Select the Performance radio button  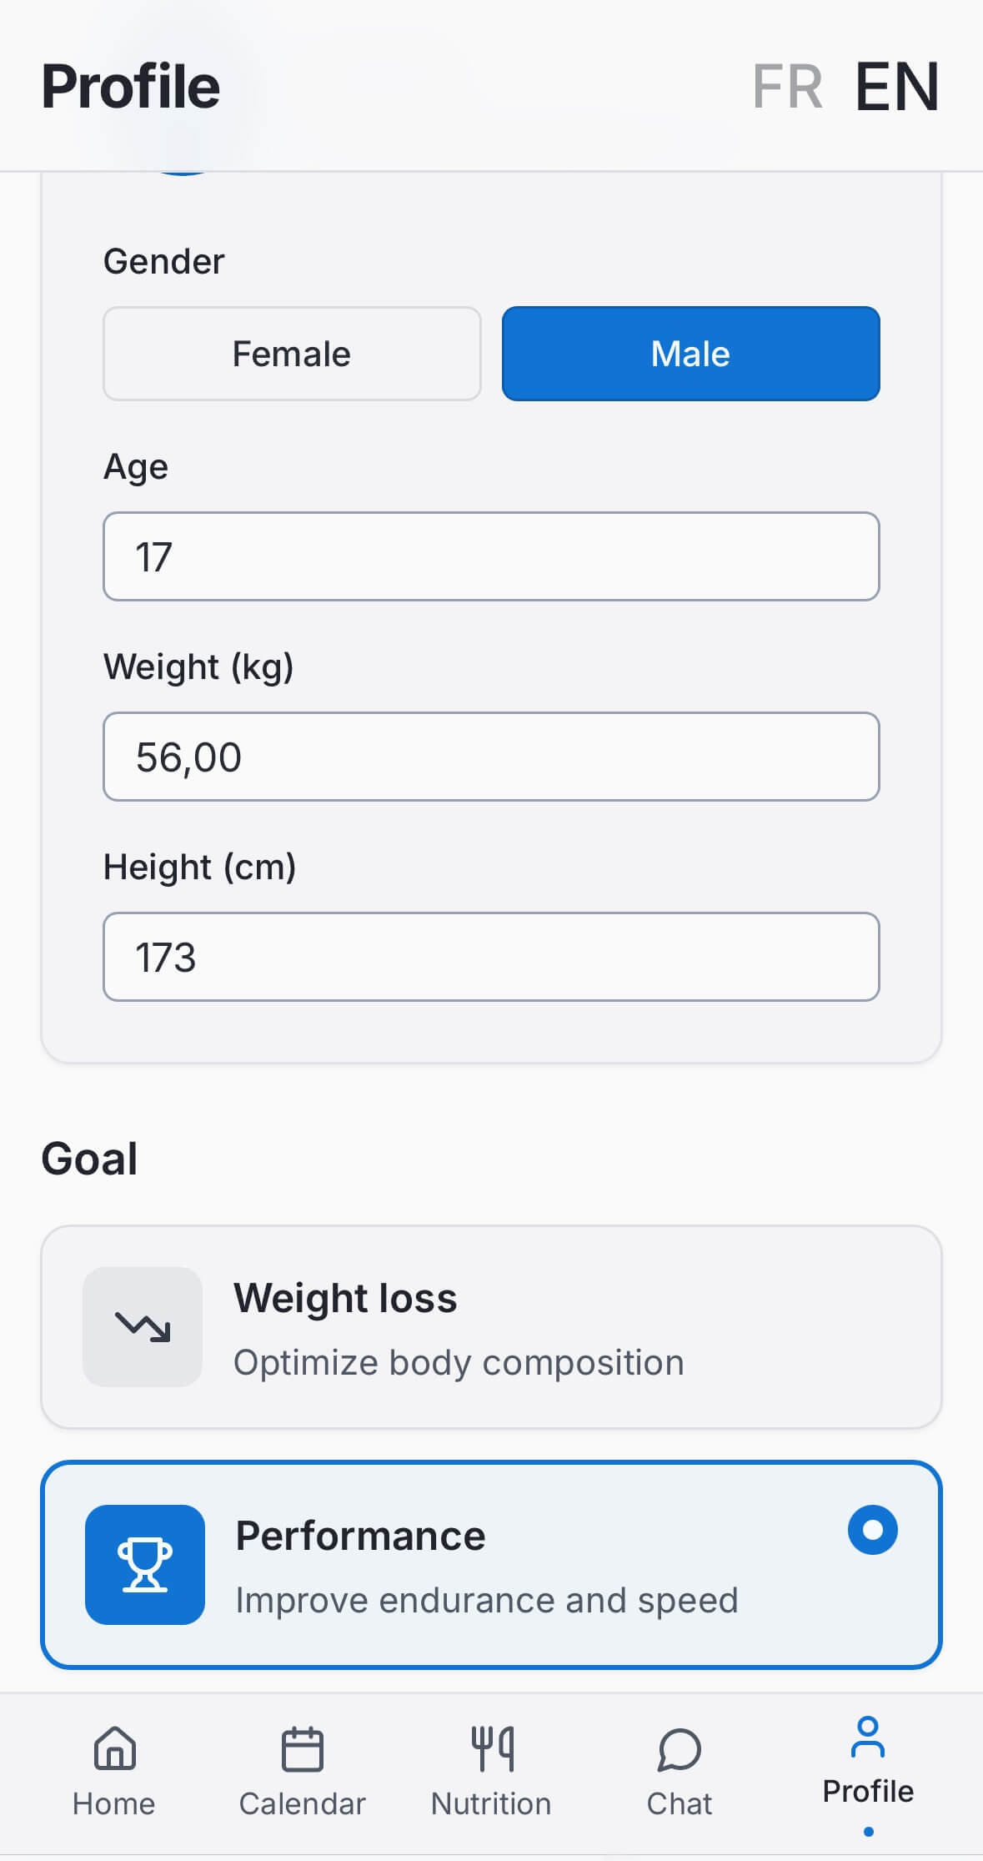coord(872,1530)
